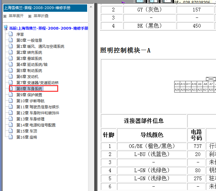Viewport: 216px width, 191px height.
Task: Click the page icon beside 第1章 暖风、通风与空调系统
Action: [x=11, y=46]
